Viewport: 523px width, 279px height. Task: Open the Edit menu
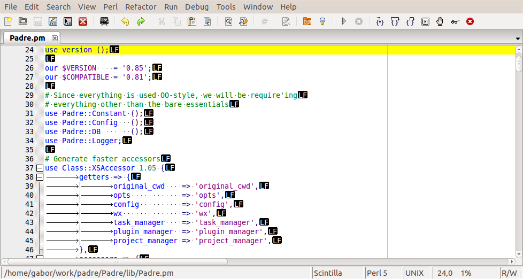tap(32, 6)
